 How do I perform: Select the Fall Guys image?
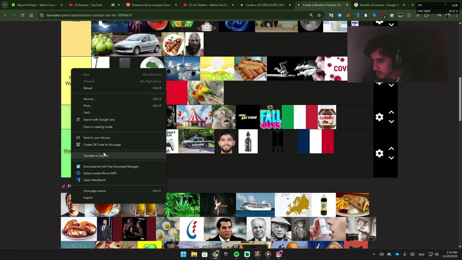click(x=271, y=117)
